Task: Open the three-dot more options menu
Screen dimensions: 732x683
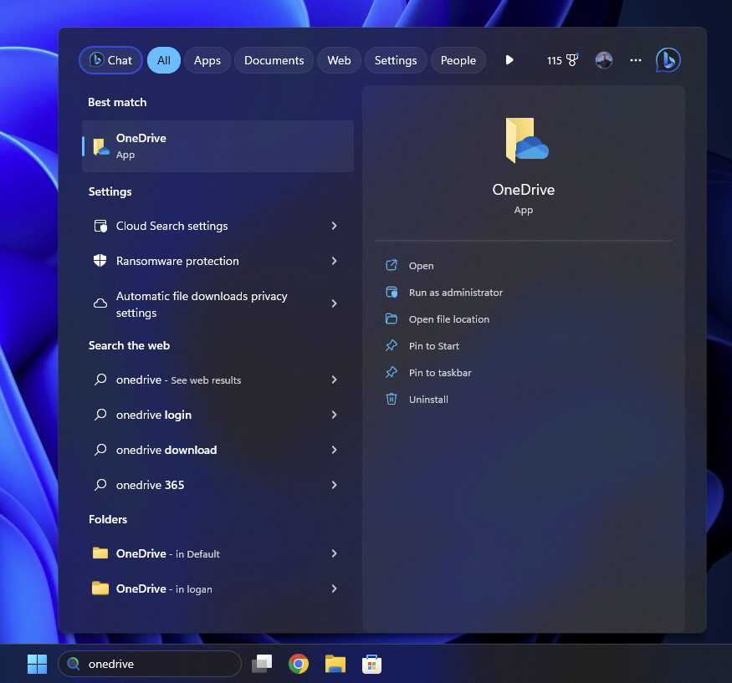Action: 635,60
